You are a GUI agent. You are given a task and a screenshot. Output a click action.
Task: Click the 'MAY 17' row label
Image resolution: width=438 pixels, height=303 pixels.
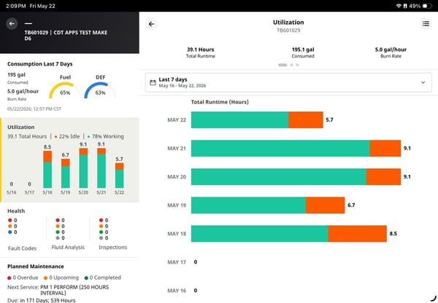(177, 262)
